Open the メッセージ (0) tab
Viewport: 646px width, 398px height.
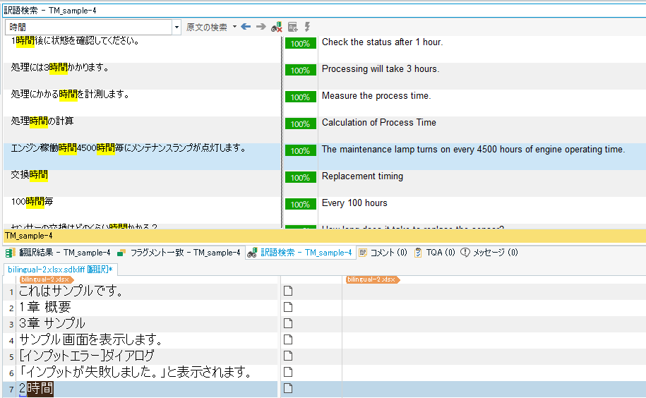pyautogui.click(x=489, y=252)
